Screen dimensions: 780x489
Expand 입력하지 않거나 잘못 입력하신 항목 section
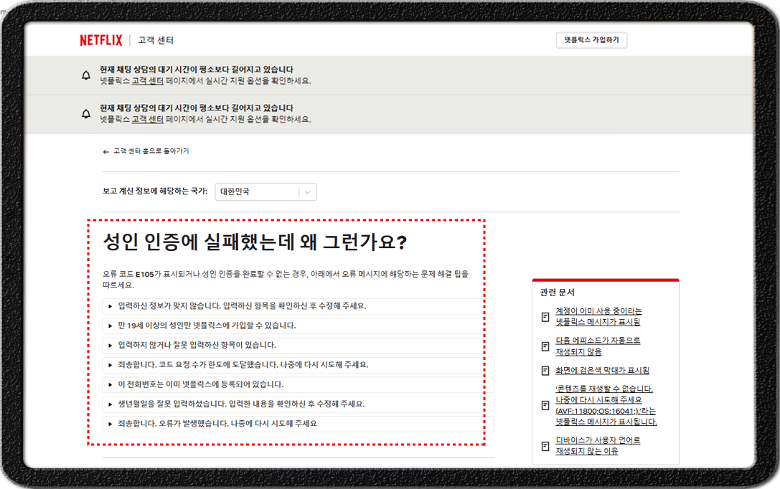(x=299, y=346)
